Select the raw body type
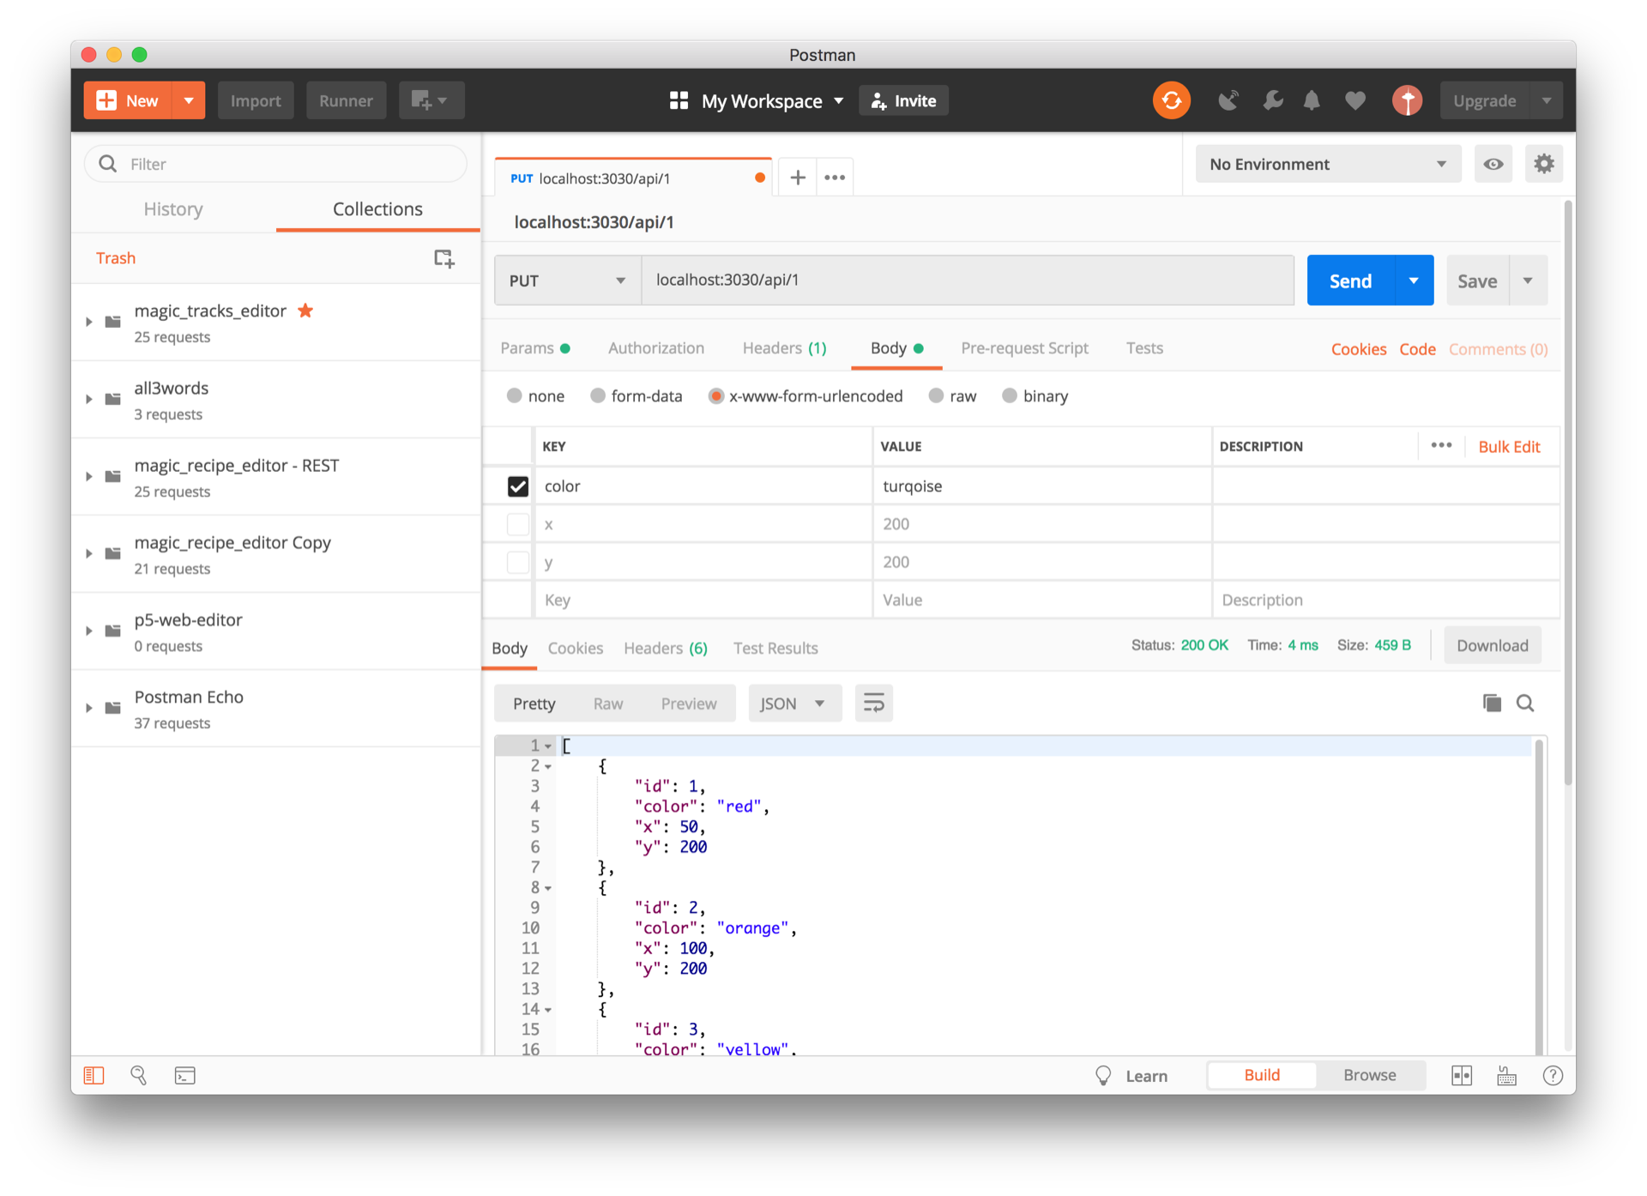 coord(937,396)
